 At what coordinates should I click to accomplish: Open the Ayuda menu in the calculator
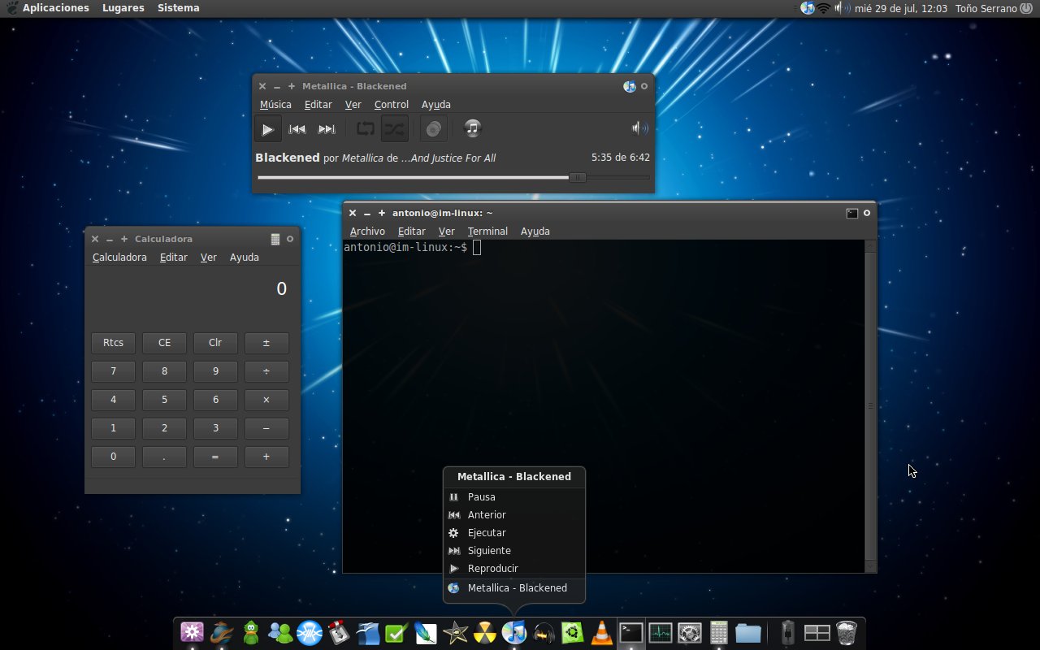click(x=245, y=257)
